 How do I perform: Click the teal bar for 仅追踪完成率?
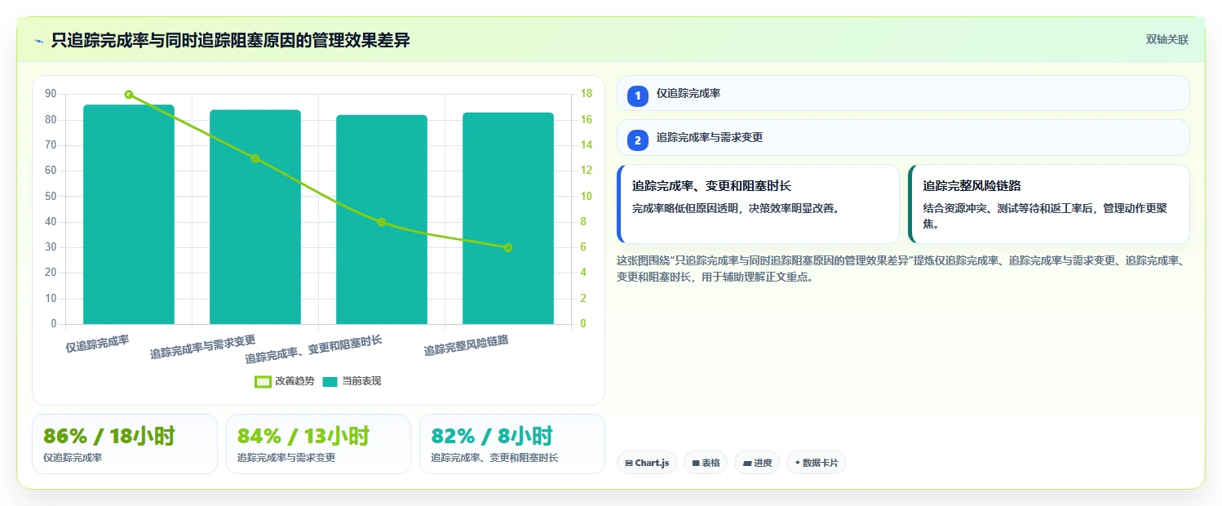coord(129,215)
